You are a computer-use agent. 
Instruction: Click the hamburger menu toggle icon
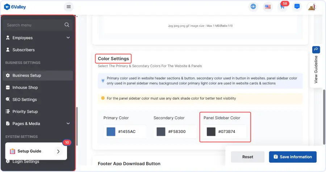[68, 7]
